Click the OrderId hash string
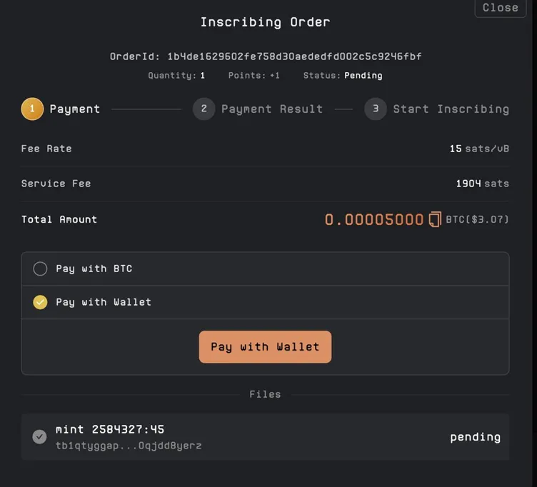 pos(294,56)
